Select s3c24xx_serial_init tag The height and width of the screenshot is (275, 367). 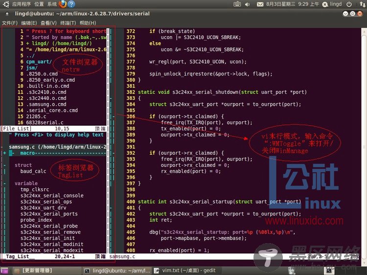[47, 238]
